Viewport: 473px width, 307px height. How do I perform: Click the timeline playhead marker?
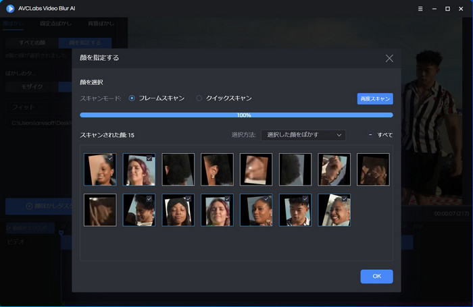[x=61, y=233]
